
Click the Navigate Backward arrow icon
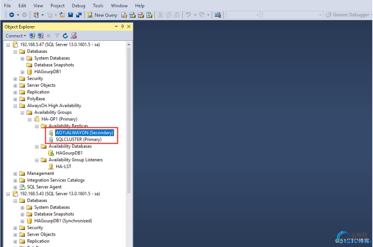12,15
